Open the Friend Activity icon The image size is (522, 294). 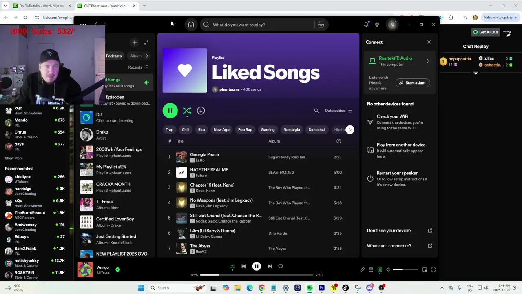coord(377,24)
